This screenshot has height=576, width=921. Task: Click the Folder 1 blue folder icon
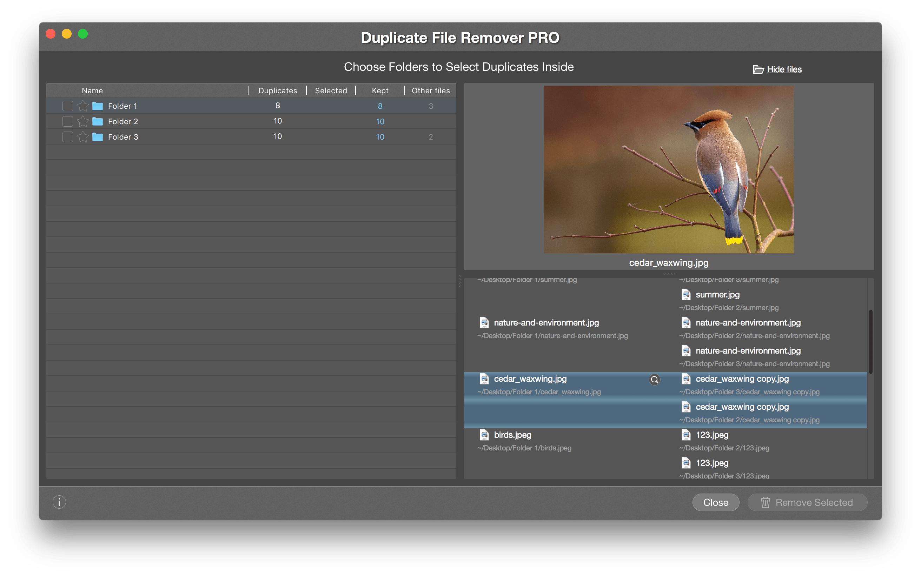(x=98, y=106)
